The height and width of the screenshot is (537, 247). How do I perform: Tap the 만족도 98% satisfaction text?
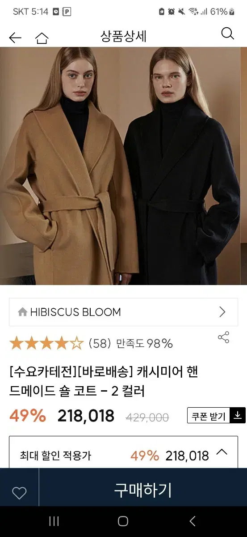tap(144, 344)
